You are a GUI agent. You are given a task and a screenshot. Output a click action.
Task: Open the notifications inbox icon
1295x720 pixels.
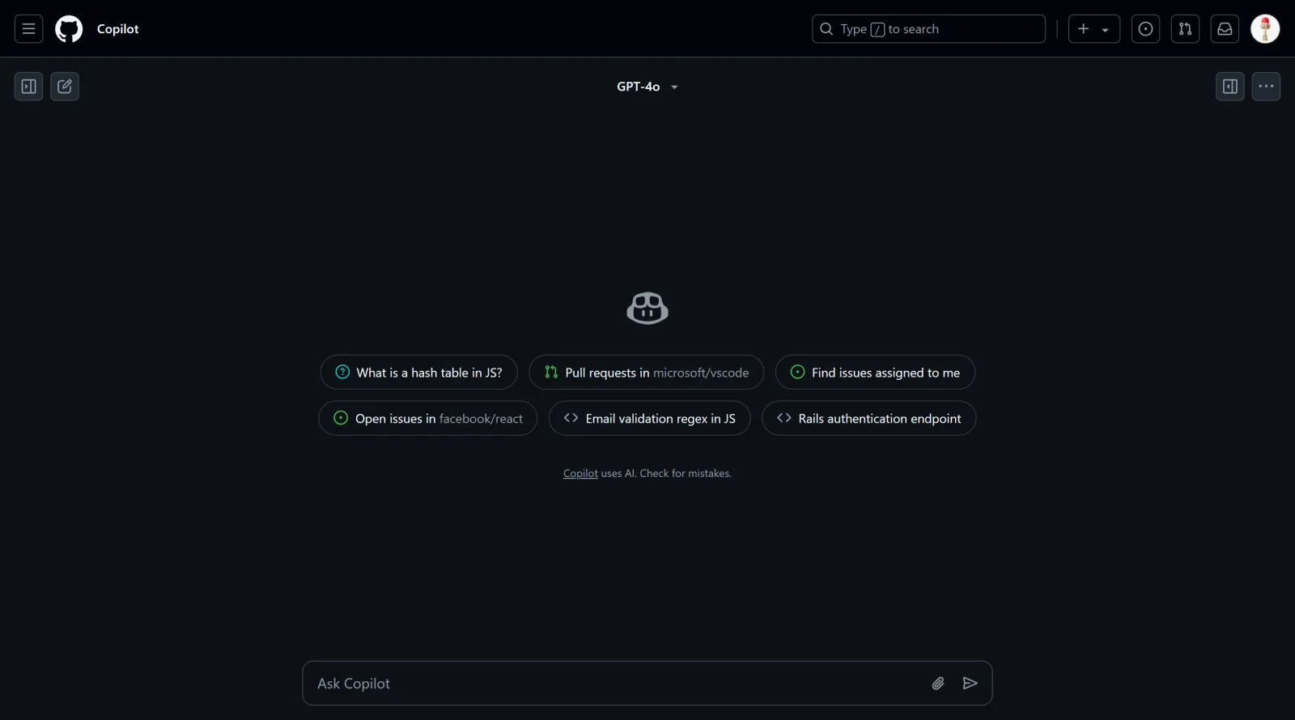click(1225, 28)
